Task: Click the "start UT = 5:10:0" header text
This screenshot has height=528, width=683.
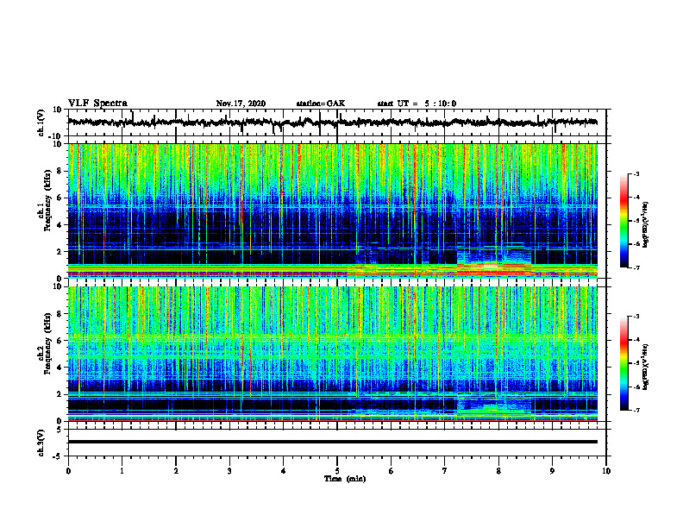Action: pos(417,104)
